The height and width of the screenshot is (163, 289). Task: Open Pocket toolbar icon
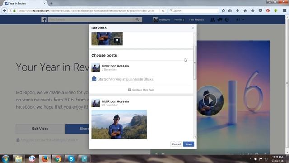pos(260,11)
